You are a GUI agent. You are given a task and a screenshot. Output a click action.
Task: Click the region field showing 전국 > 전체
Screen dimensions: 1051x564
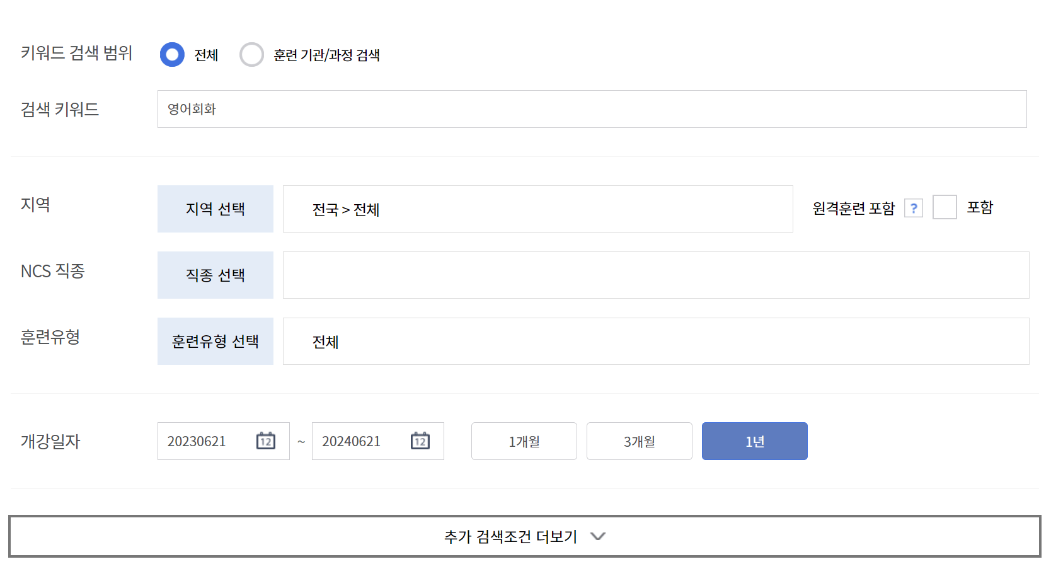(537, 209)
